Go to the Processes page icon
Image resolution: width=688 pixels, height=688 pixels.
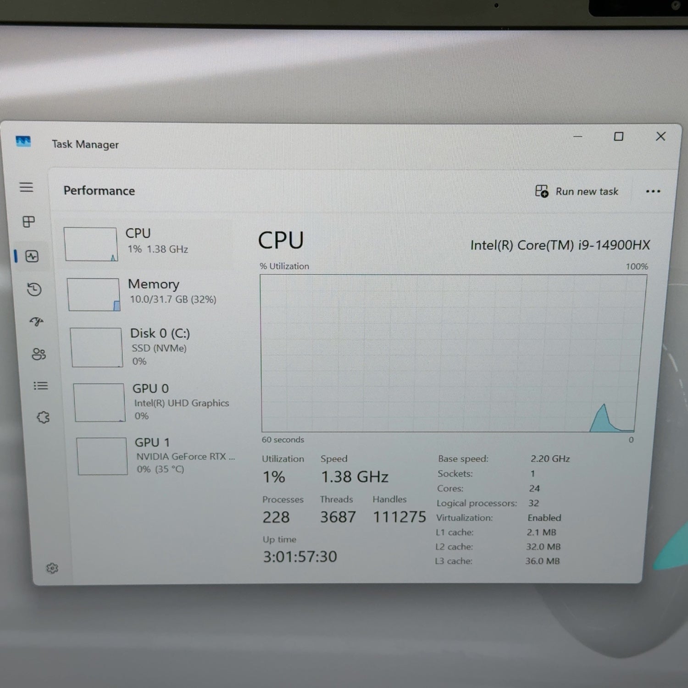[x=28, y=222]
